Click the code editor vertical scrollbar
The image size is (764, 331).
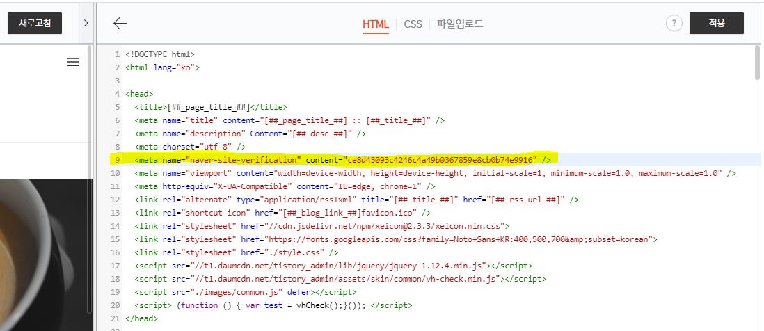[756, 63]
